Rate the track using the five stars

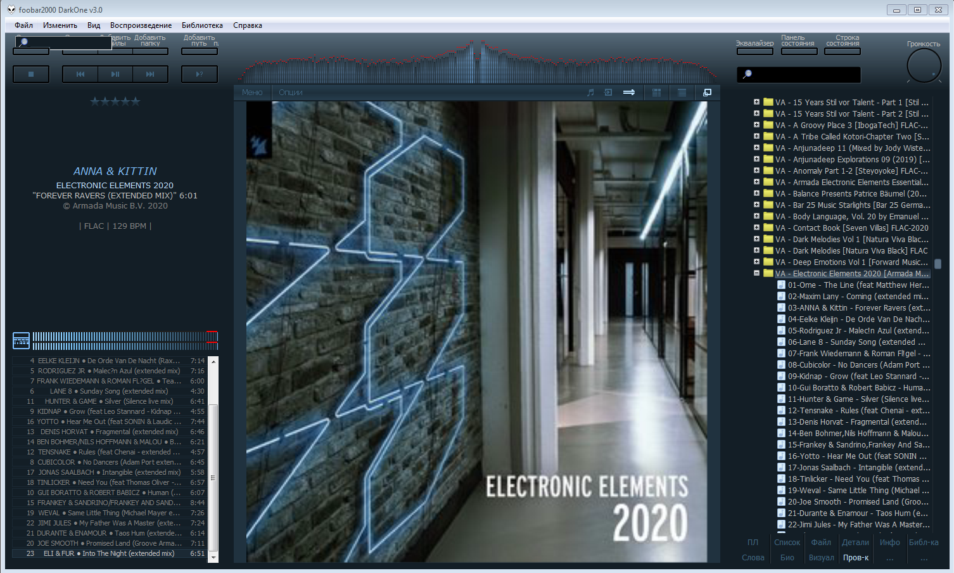click(x=115, y=101)
